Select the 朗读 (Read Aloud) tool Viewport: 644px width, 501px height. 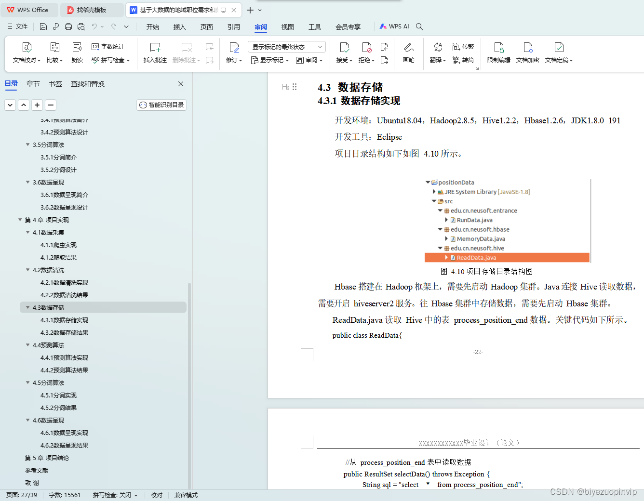point(77,52)
